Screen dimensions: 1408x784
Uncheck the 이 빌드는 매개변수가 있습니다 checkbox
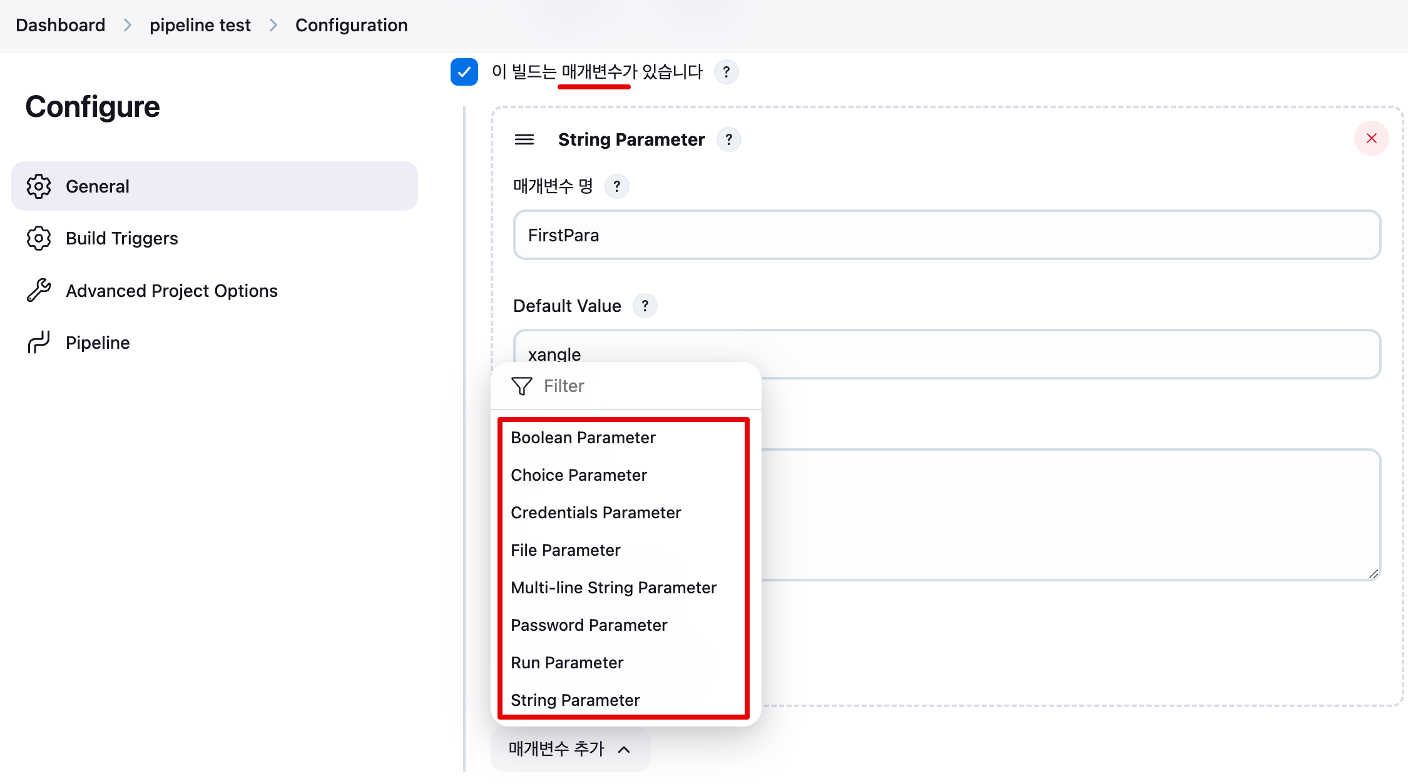click(464, 72)
